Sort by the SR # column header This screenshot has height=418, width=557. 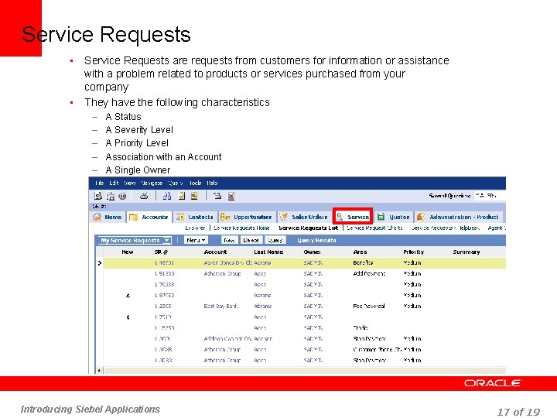point(161,252)
